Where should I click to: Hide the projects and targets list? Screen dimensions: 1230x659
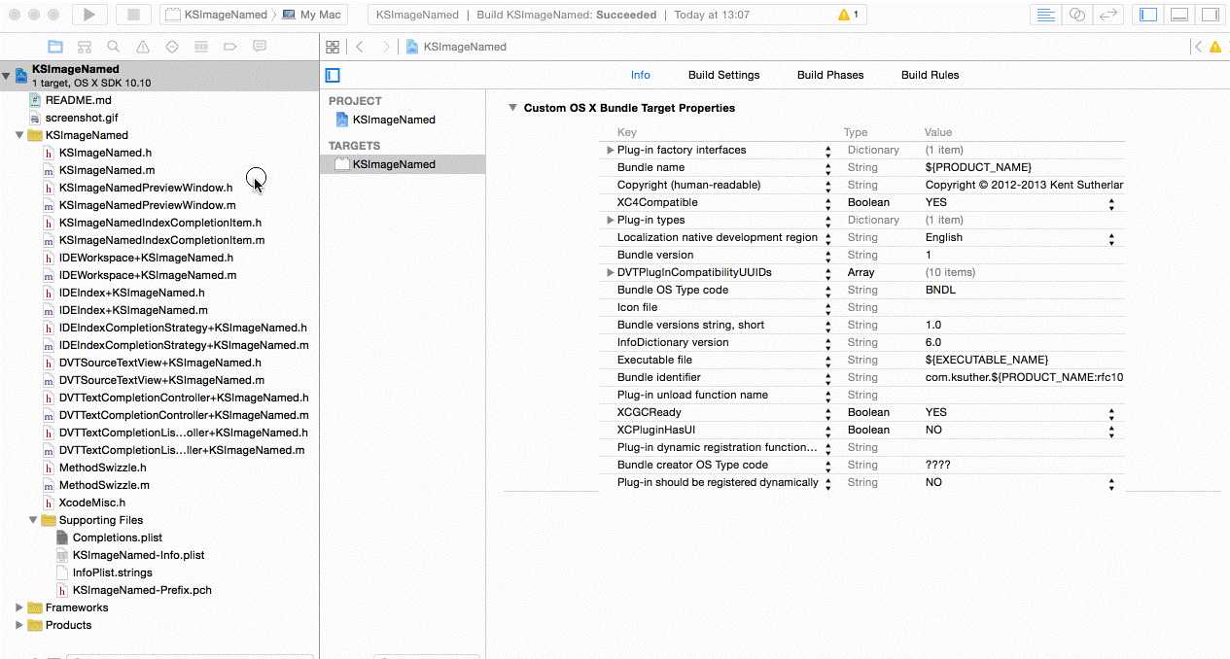[333, 75]
